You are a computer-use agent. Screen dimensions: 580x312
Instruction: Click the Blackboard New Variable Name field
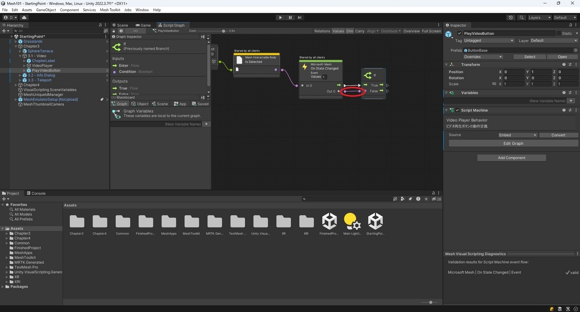[x=156, y=124]
